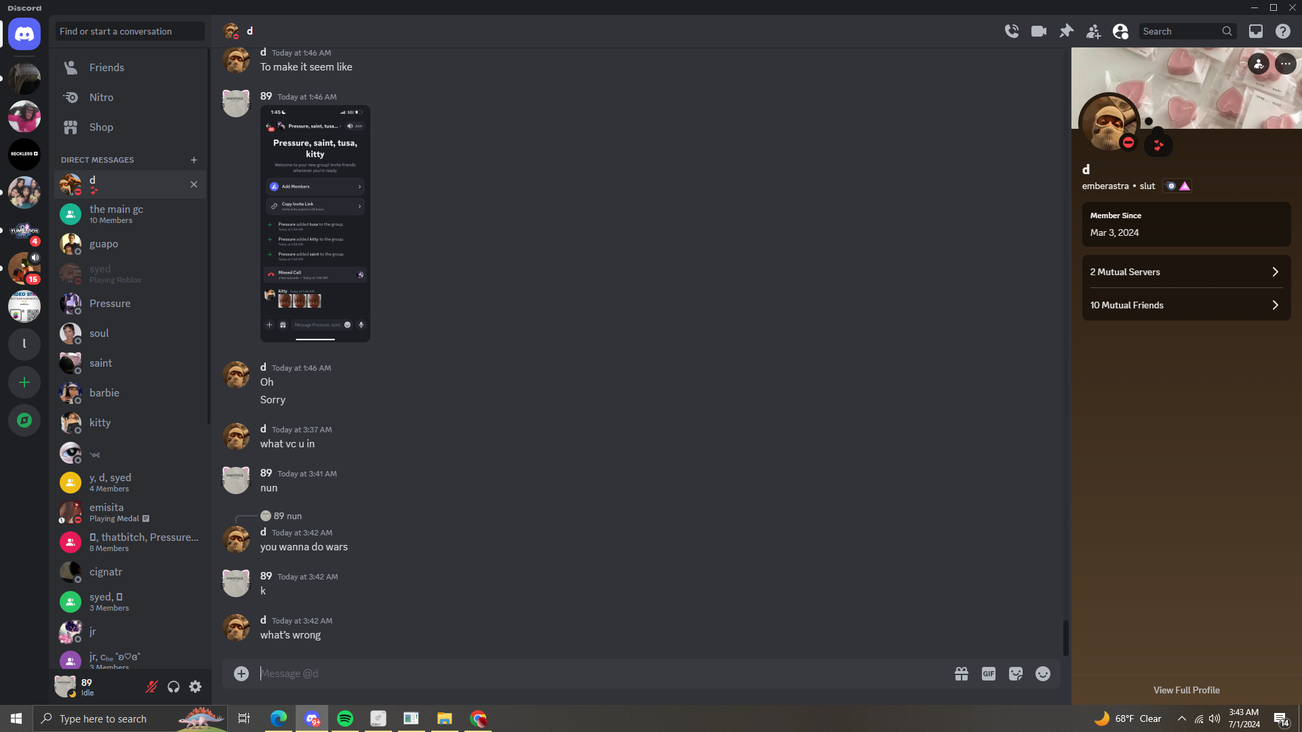Click the Member Since date Mar 3, 2024
Screen dimensions: 1302x732
click(x=1114, y=232)
